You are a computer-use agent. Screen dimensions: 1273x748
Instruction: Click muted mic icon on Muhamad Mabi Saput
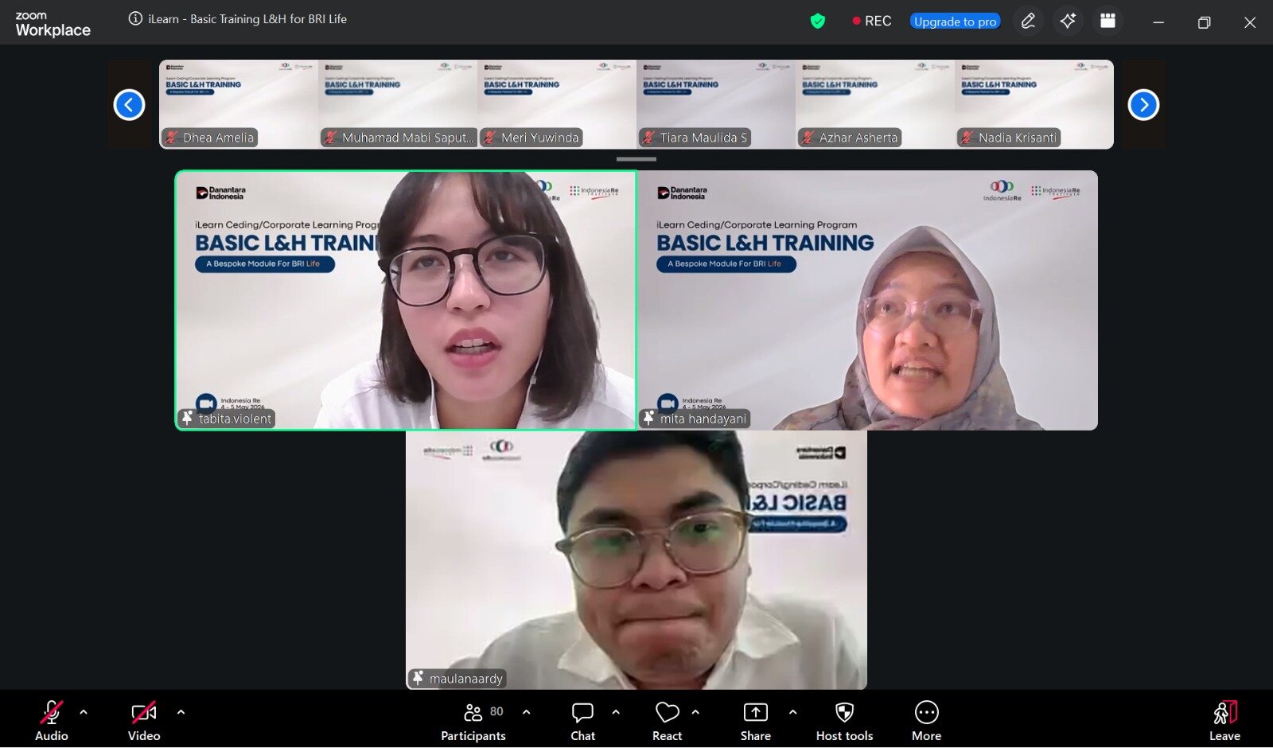(330, 138)
